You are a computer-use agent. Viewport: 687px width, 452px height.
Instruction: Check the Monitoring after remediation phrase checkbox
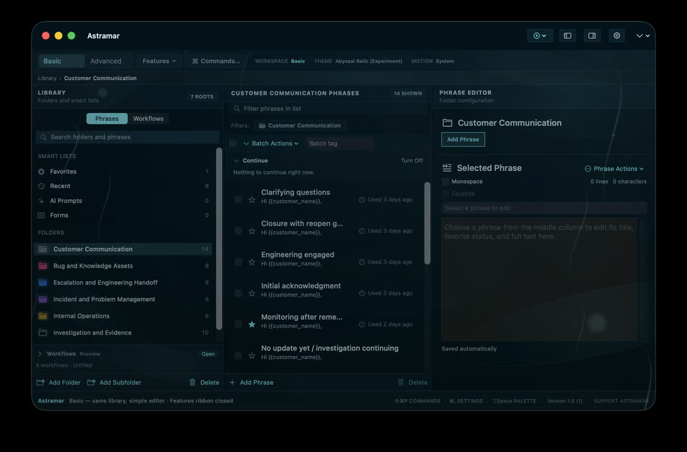[x=238, y=325]
